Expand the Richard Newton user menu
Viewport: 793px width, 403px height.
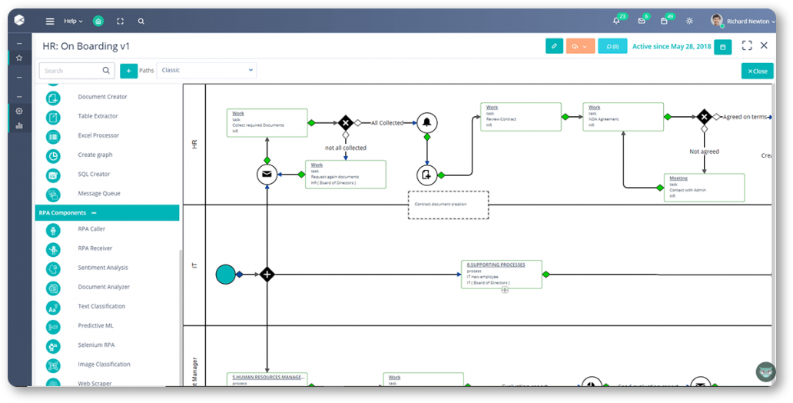point(742,22)
